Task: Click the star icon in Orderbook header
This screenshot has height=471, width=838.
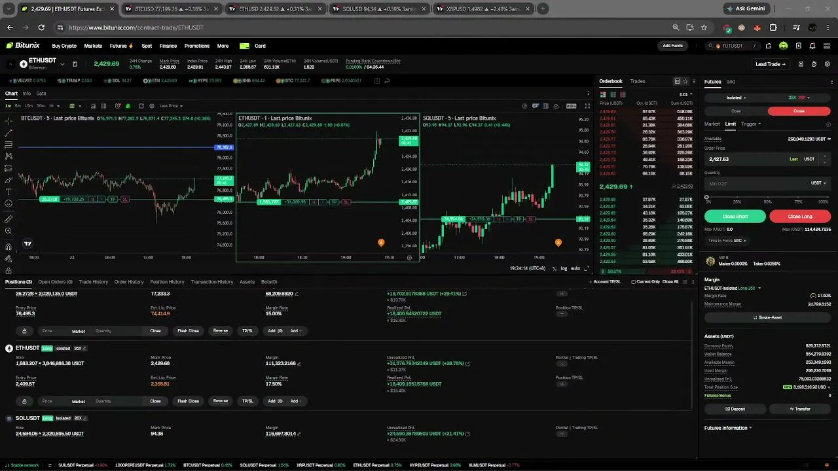Action: [685, 81]
